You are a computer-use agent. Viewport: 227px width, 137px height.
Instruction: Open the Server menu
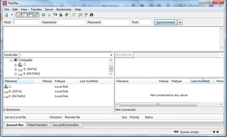(49, 10)
